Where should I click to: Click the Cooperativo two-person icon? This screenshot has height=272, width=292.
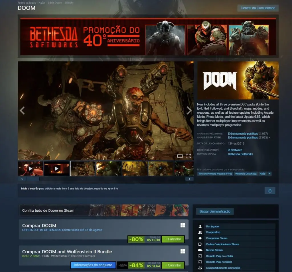(x=200, y=232)
